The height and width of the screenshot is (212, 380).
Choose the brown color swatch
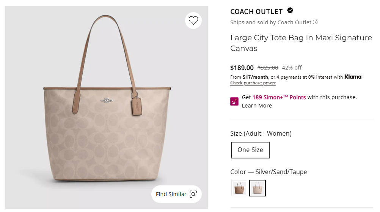(239, 188)
